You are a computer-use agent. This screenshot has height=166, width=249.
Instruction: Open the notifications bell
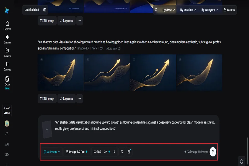[7, 134]
